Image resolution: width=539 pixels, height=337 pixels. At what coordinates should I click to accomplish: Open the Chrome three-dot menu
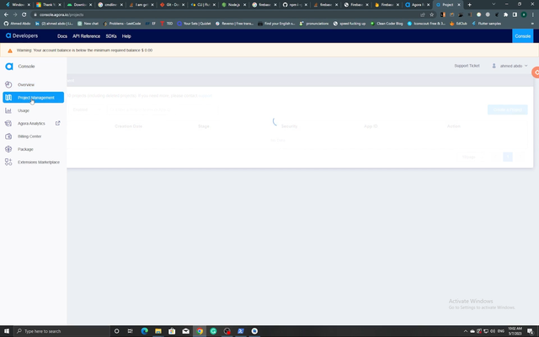click(x=533, y=15)
